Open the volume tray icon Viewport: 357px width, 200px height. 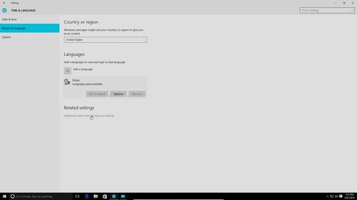(336, 196)
